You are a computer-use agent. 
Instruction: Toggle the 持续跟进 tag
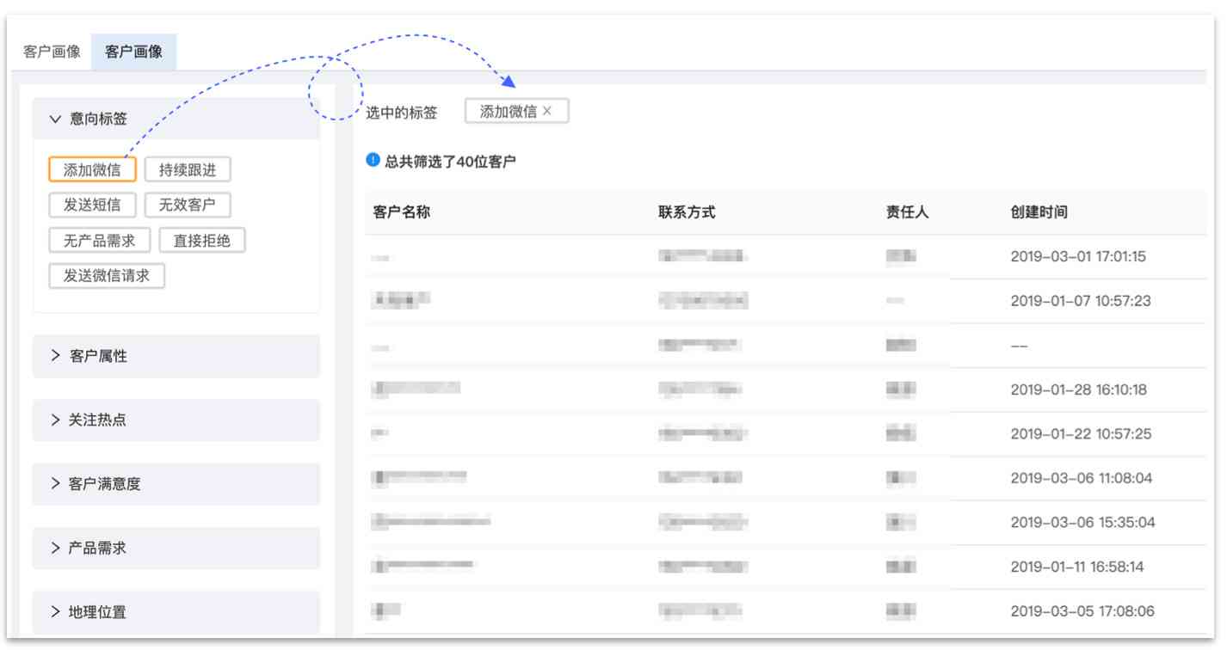click(188, 170)
